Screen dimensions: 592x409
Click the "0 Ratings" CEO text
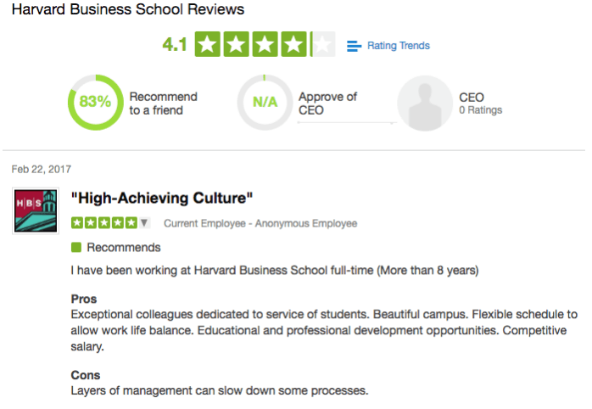click(x=480, y=110)
